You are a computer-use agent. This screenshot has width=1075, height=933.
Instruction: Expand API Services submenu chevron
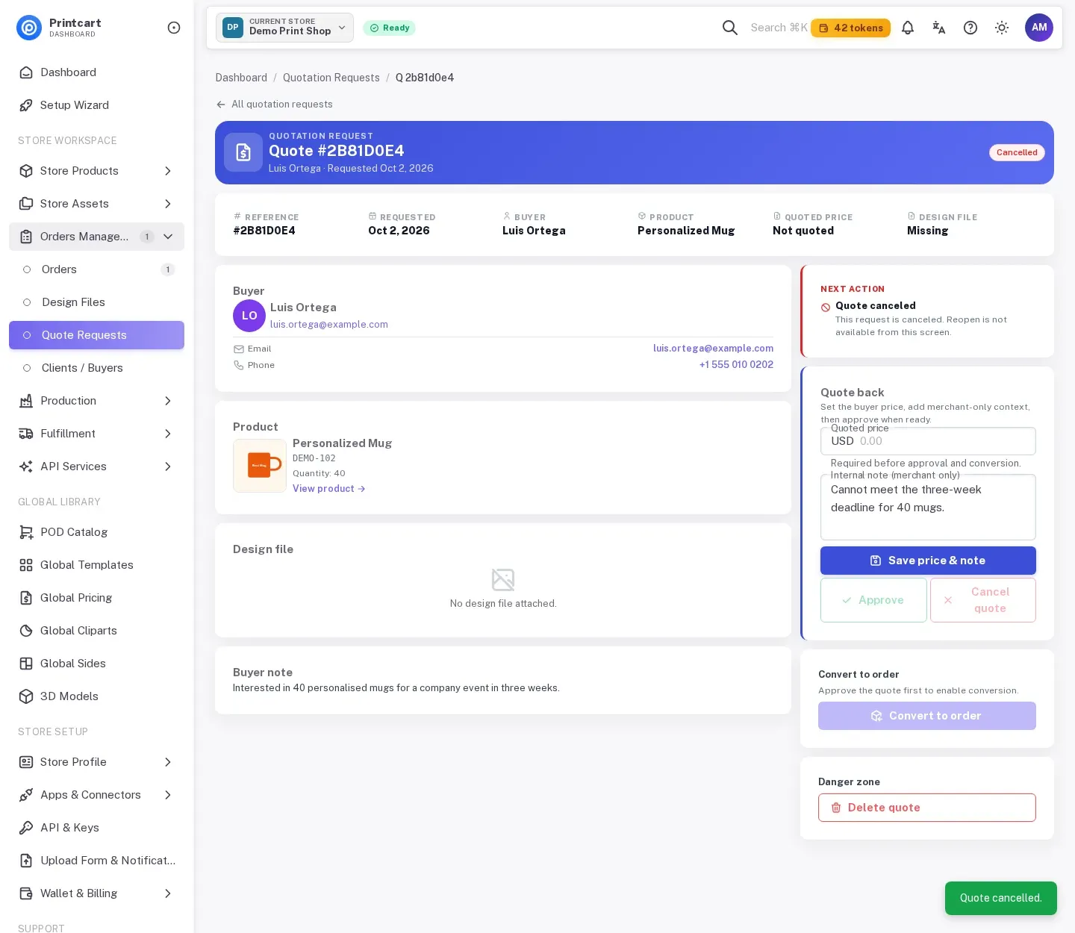tap(168, 466)
